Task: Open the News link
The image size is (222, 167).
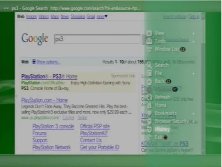Action: (x=65, y=17)
